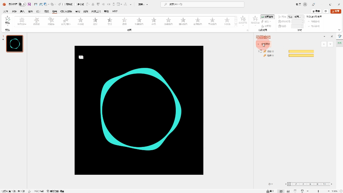Viewport: 343px width, 193px height.
Task: Open the Effect Options button
Action: [243, 21]
